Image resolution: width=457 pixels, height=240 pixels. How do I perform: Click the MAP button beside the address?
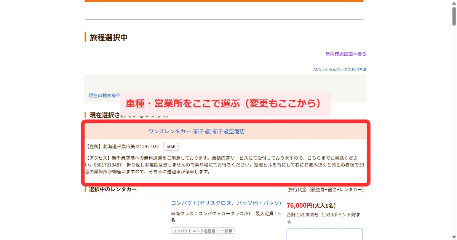pos(171,147)
